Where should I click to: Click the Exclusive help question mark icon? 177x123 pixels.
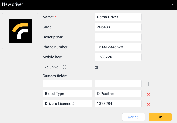click(x=64, y=67)
